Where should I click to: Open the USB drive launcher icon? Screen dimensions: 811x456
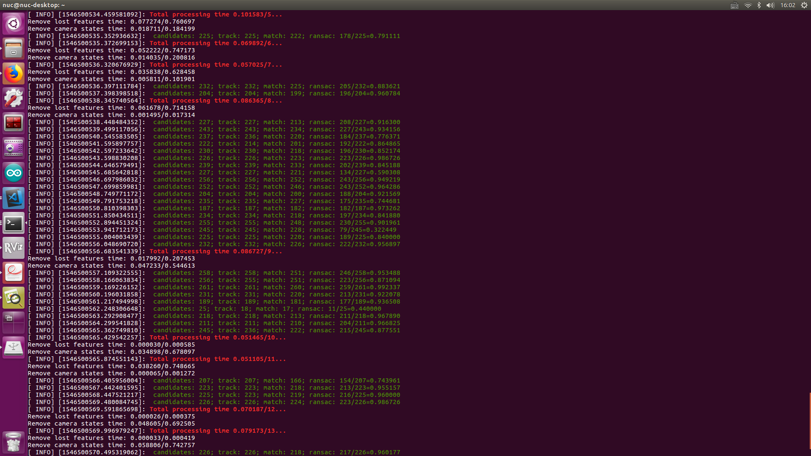[x=14, y=348]
